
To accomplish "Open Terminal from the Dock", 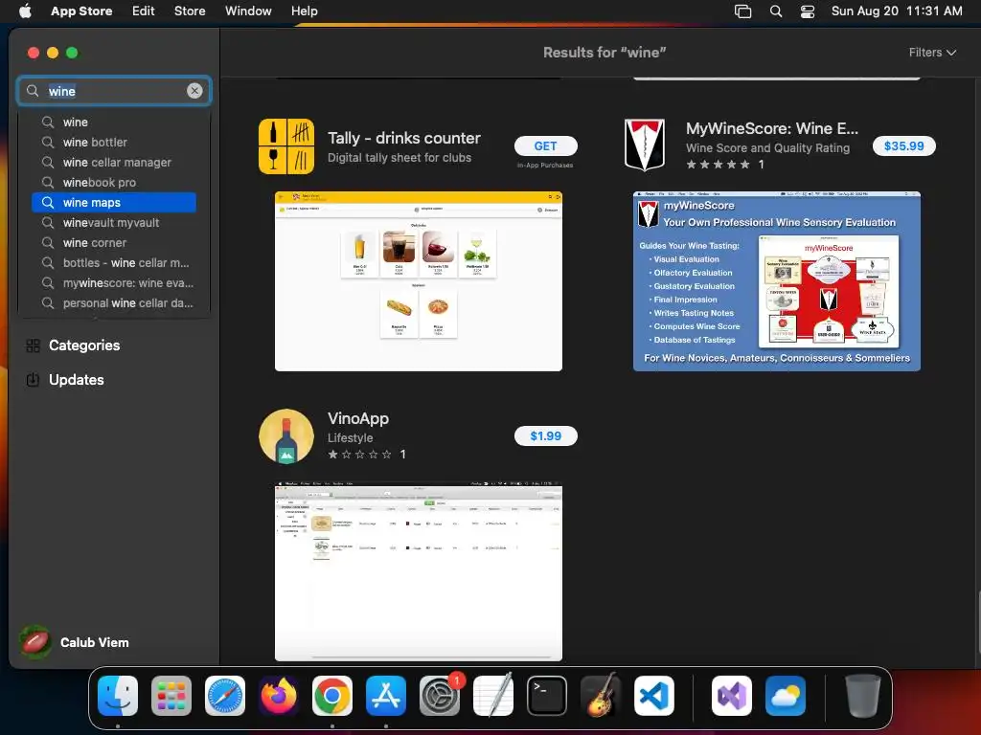I will point(547,696).
